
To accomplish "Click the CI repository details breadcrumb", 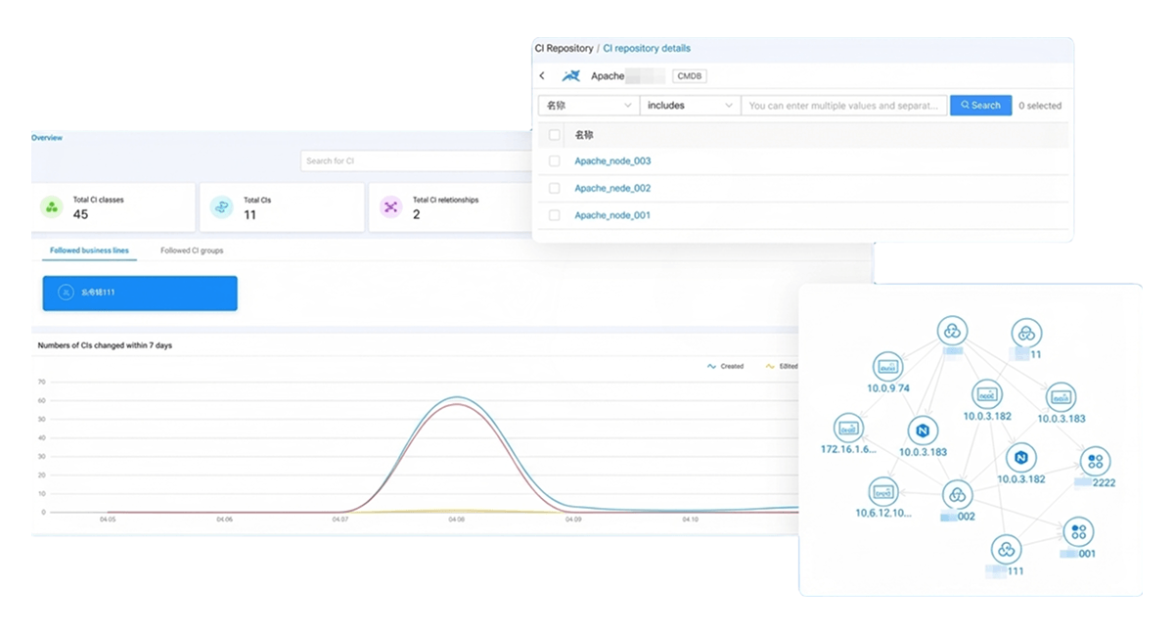I will tap(647, 48).
